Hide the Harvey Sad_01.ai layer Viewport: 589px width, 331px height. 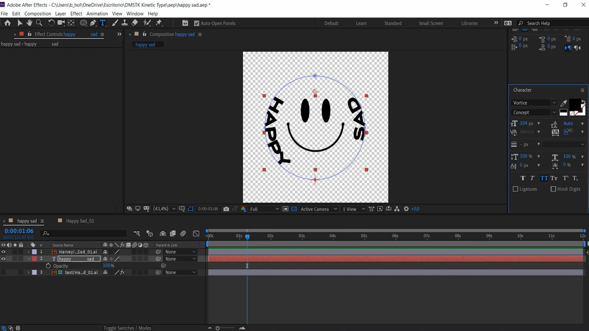[x=3, y=252]
